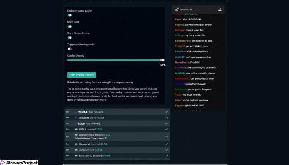This screenshot has height=165, width=289.
Task: Mark the kuiper follow event as read
Action: (x=166, y=124)
